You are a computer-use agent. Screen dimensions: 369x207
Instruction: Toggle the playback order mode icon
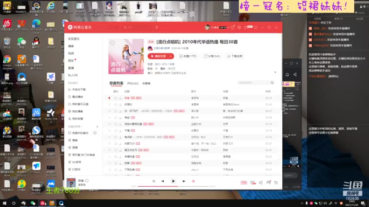[x=154, y=181]
